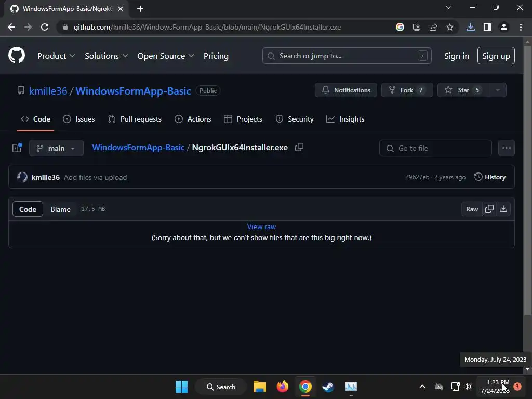
Task: Open the volume tray icon
Action: coord(468,387)
